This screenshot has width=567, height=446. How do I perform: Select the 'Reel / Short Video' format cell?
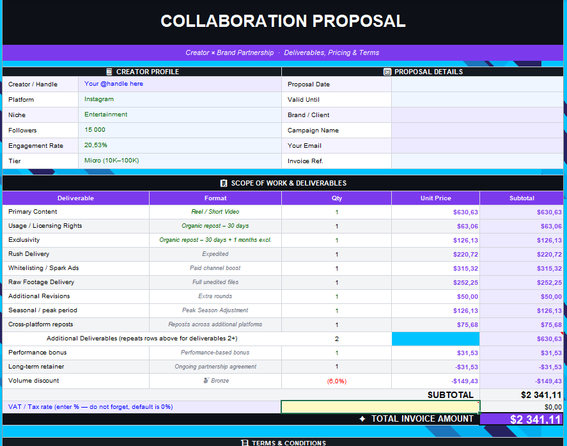click(215, 212)
